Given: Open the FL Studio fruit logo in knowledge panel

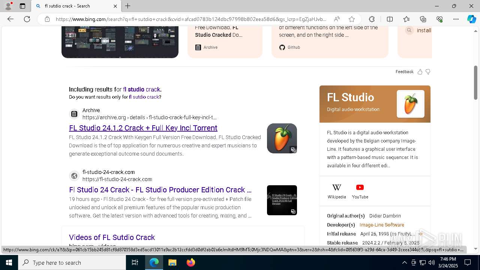Looking at the screenshot, I should [411, 104].
